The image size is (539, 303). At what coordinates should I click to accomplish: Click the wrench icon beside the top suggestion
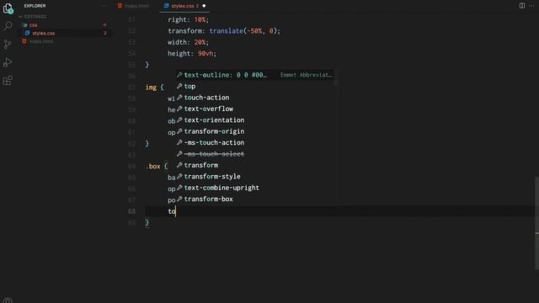(179, 86)
